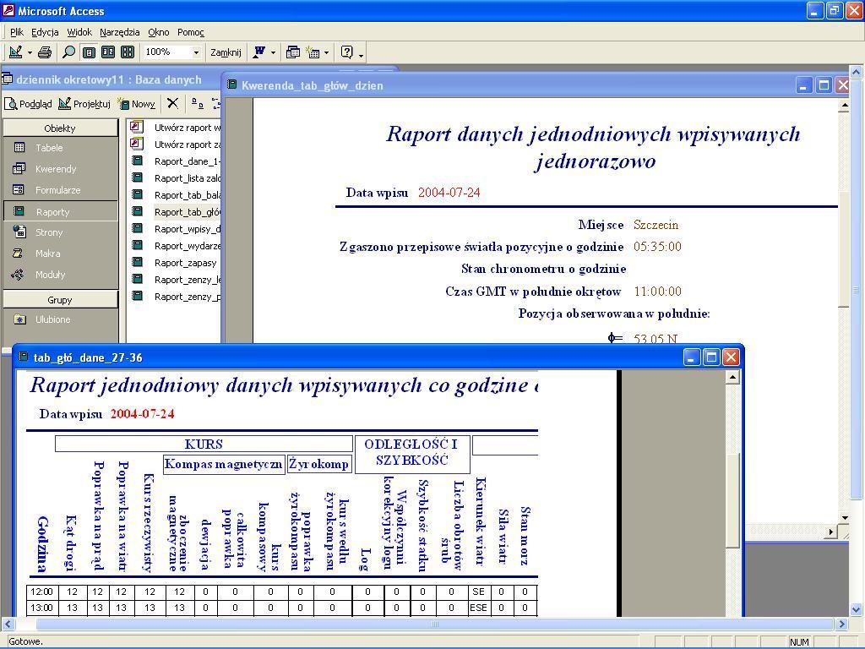Click the Design View toolbar icon
Viewport: 865px width, 649px height.
coord(15,52)
